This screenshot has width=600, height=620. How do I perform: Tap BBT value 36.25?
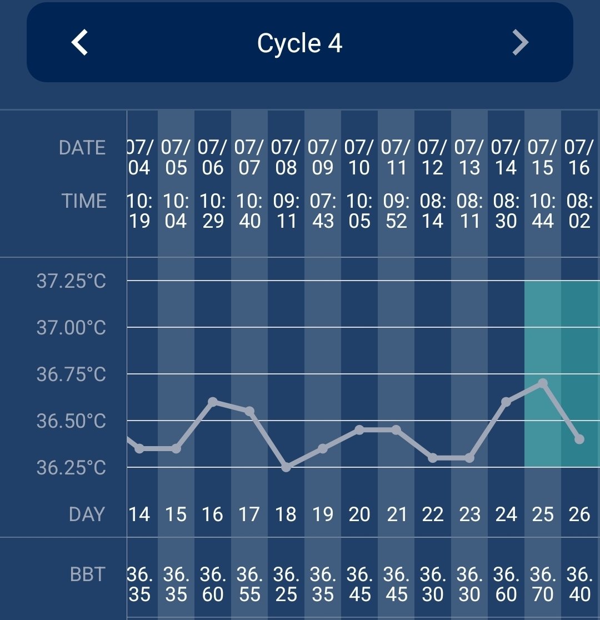coord(286,584)
